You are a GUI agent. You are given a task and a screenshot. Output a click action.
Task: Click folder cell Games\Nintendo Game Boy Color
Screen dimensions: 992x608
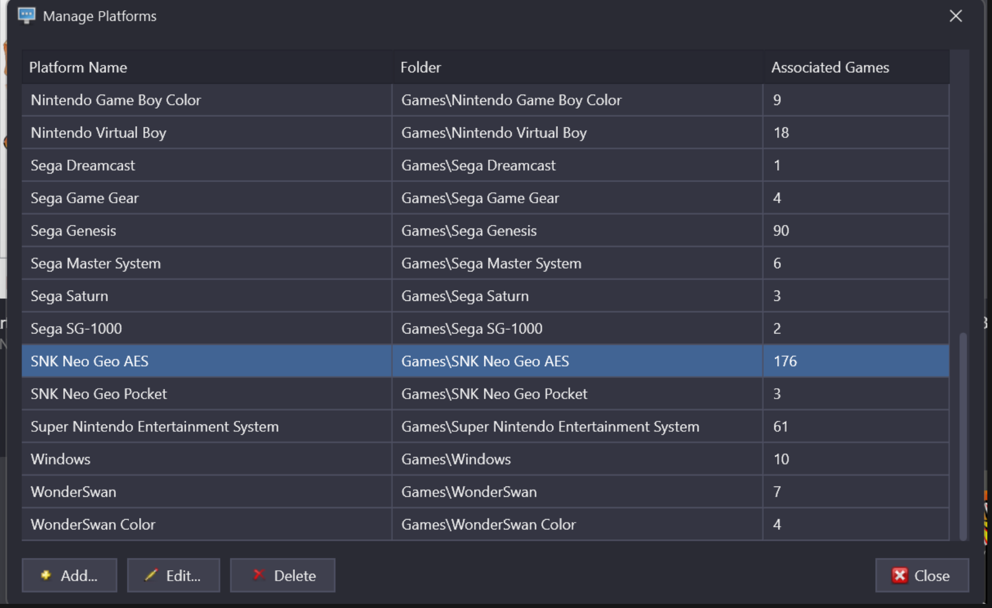click(x=578, y=100)
